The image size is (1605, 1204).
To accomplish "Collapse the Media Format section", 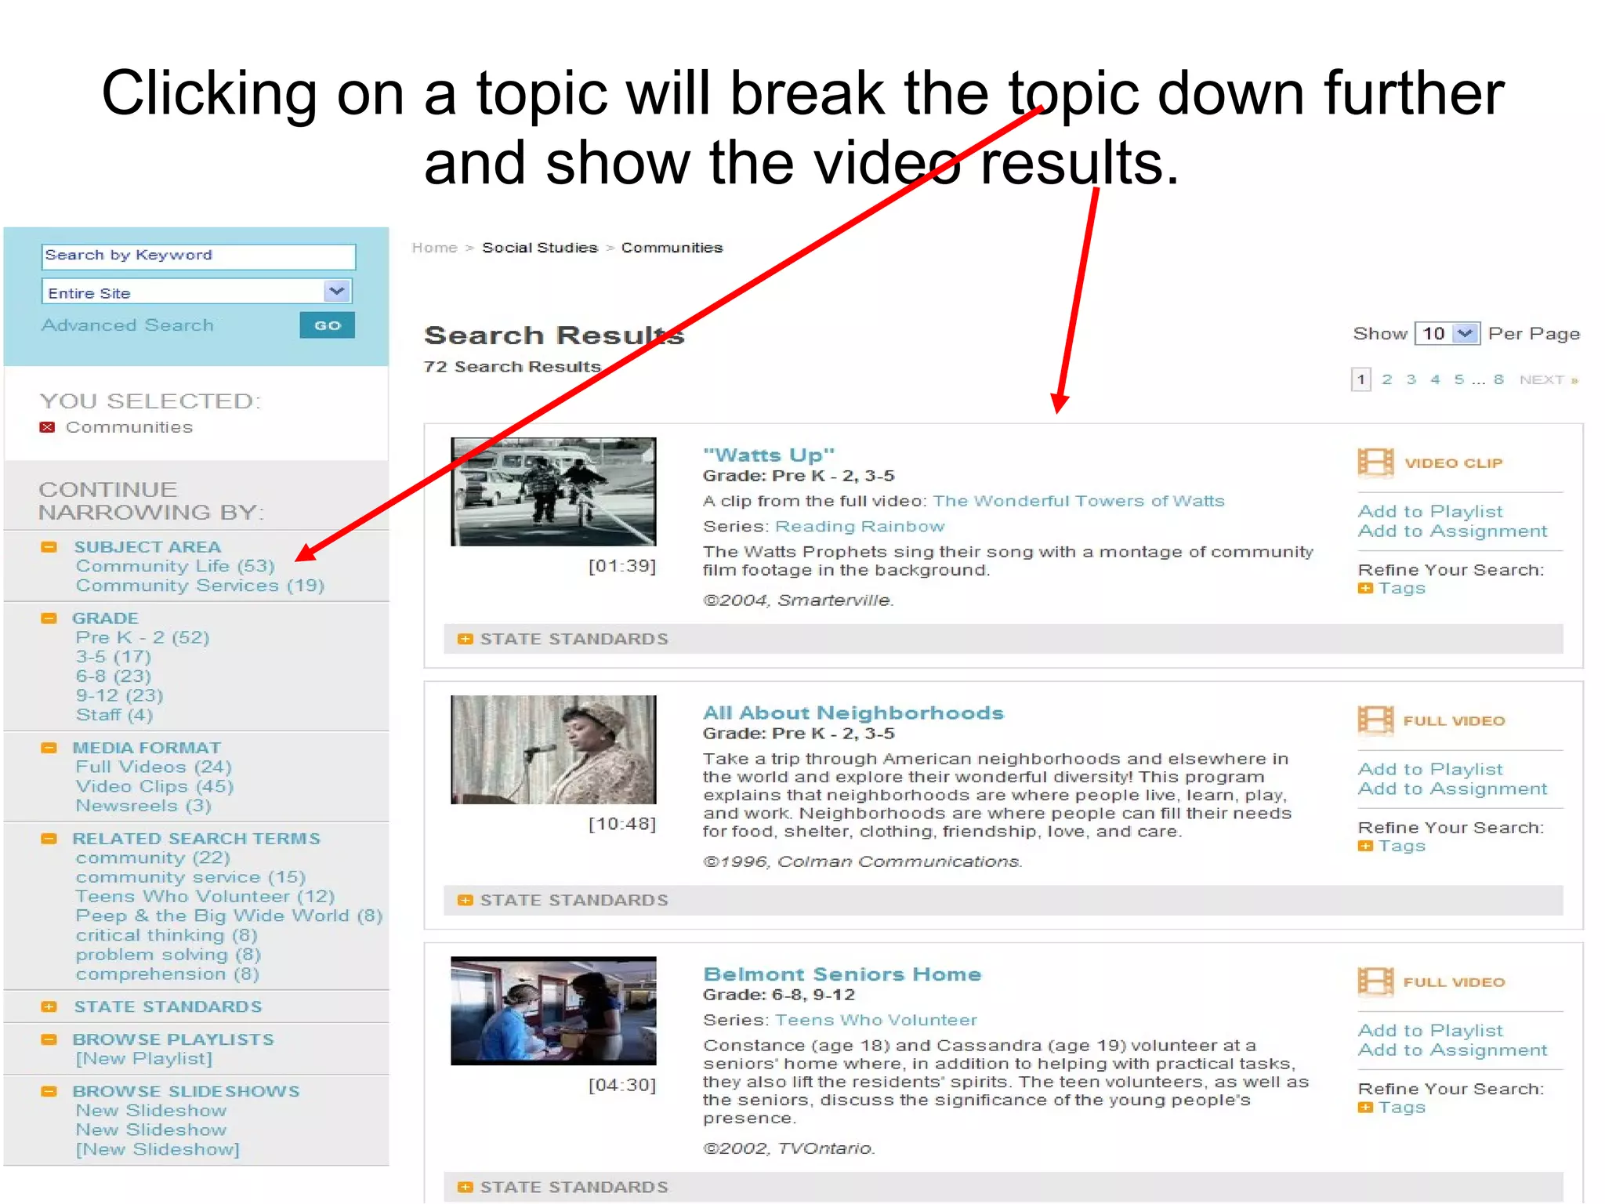I will click(49, 748).
